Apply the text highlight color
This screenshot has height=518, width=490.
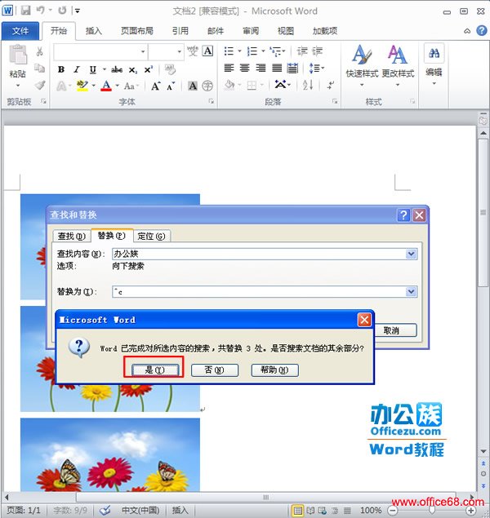pos(82,86)
